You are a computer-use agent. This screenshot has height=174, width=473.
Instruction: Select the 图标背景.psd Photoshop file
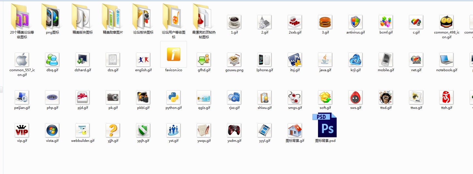tap(325, 125)
